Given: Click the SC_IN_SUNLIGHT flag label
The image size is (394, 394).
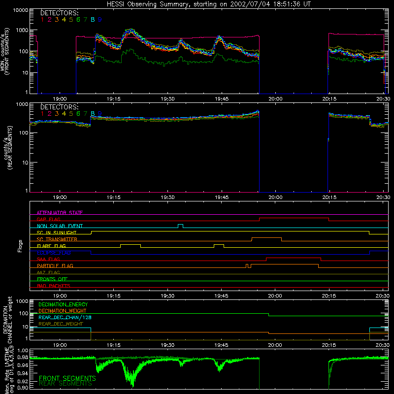Looking at the screenshot, I should (x=57, y=232).
